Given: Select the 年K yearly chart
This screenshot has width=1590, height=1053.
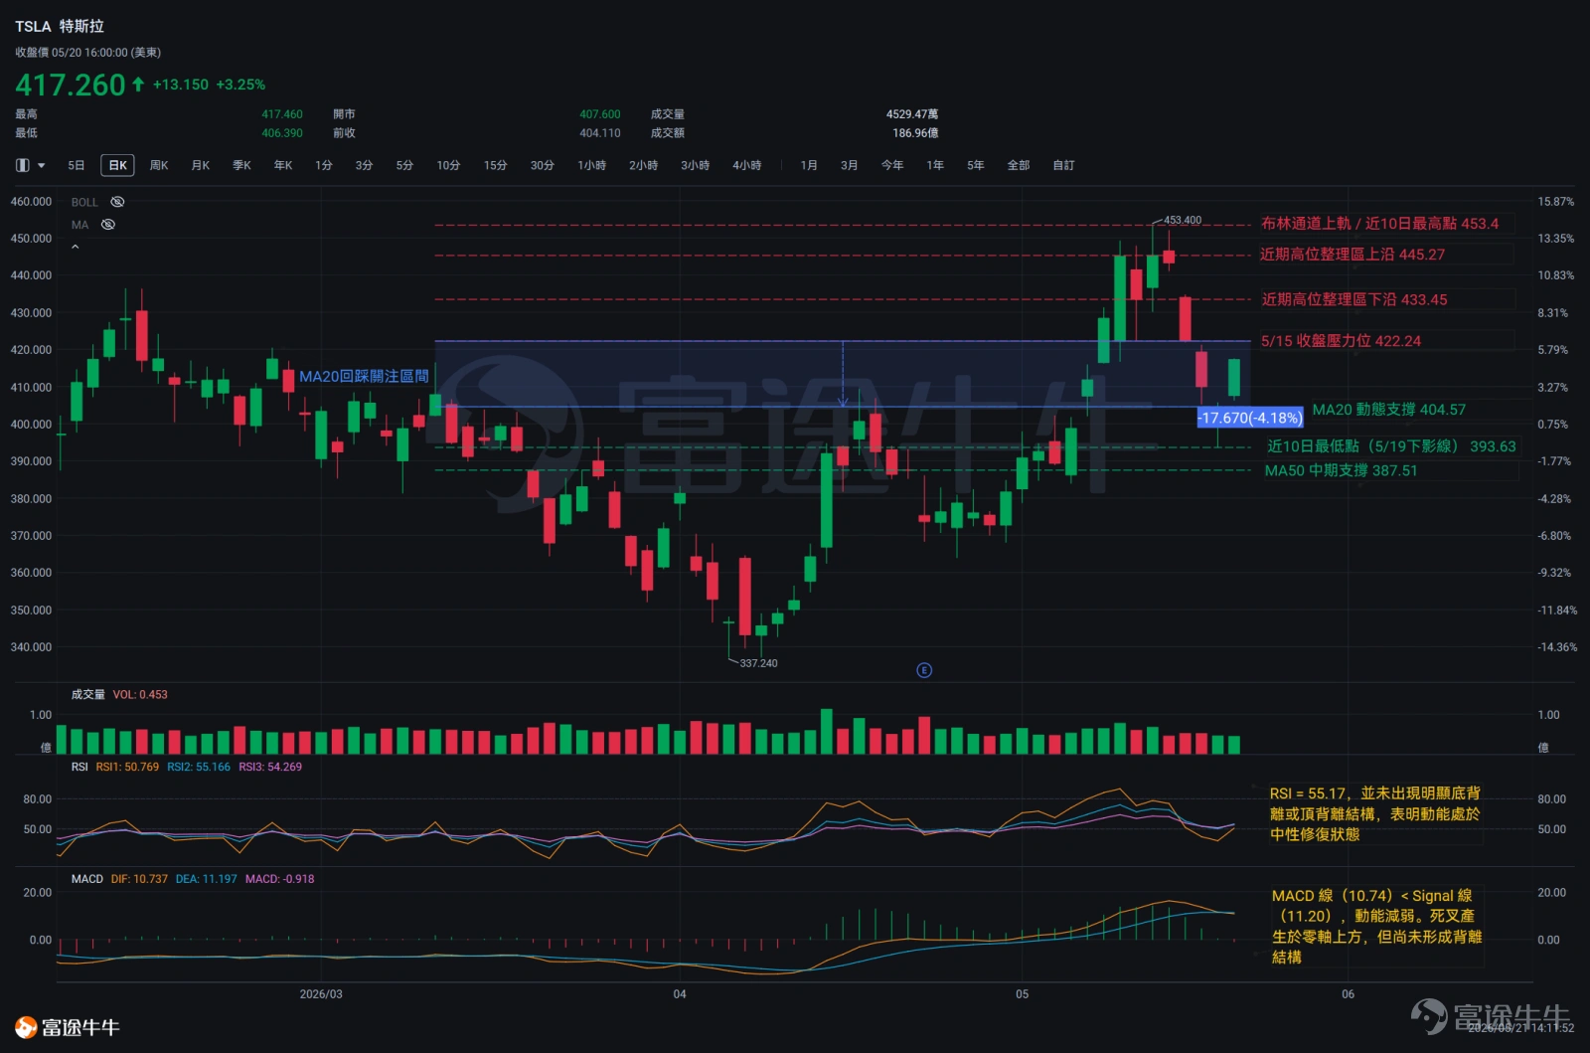Looking at the screenshot, I should pyautogui.click(x=283, y=165).
